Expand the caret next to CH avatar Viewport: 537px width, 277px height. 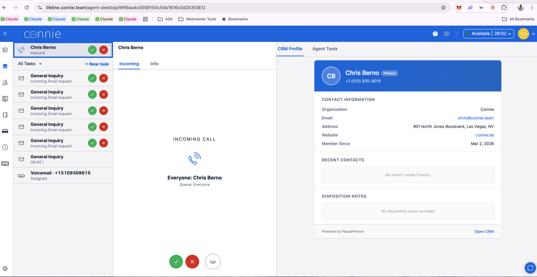click(x=533, y=34)
